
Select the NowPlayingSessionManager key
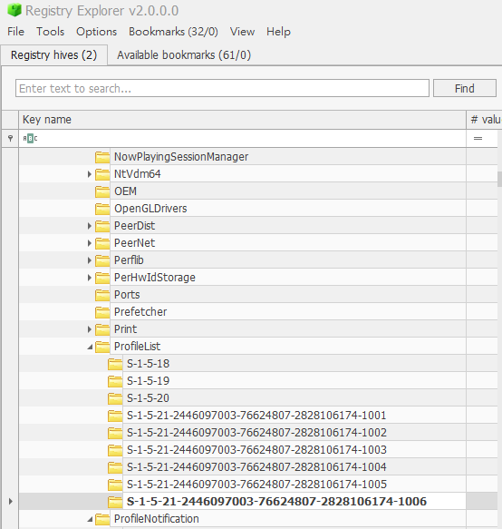181,157
